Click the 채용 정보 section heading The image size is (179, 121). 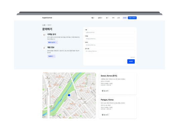tap(51, 47)
